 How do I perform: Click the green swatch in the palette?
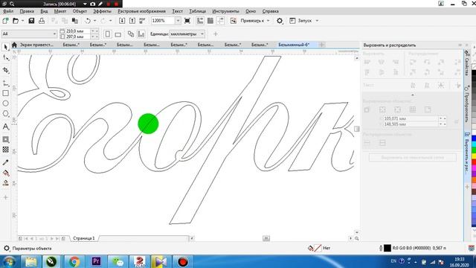pos(474,150)
